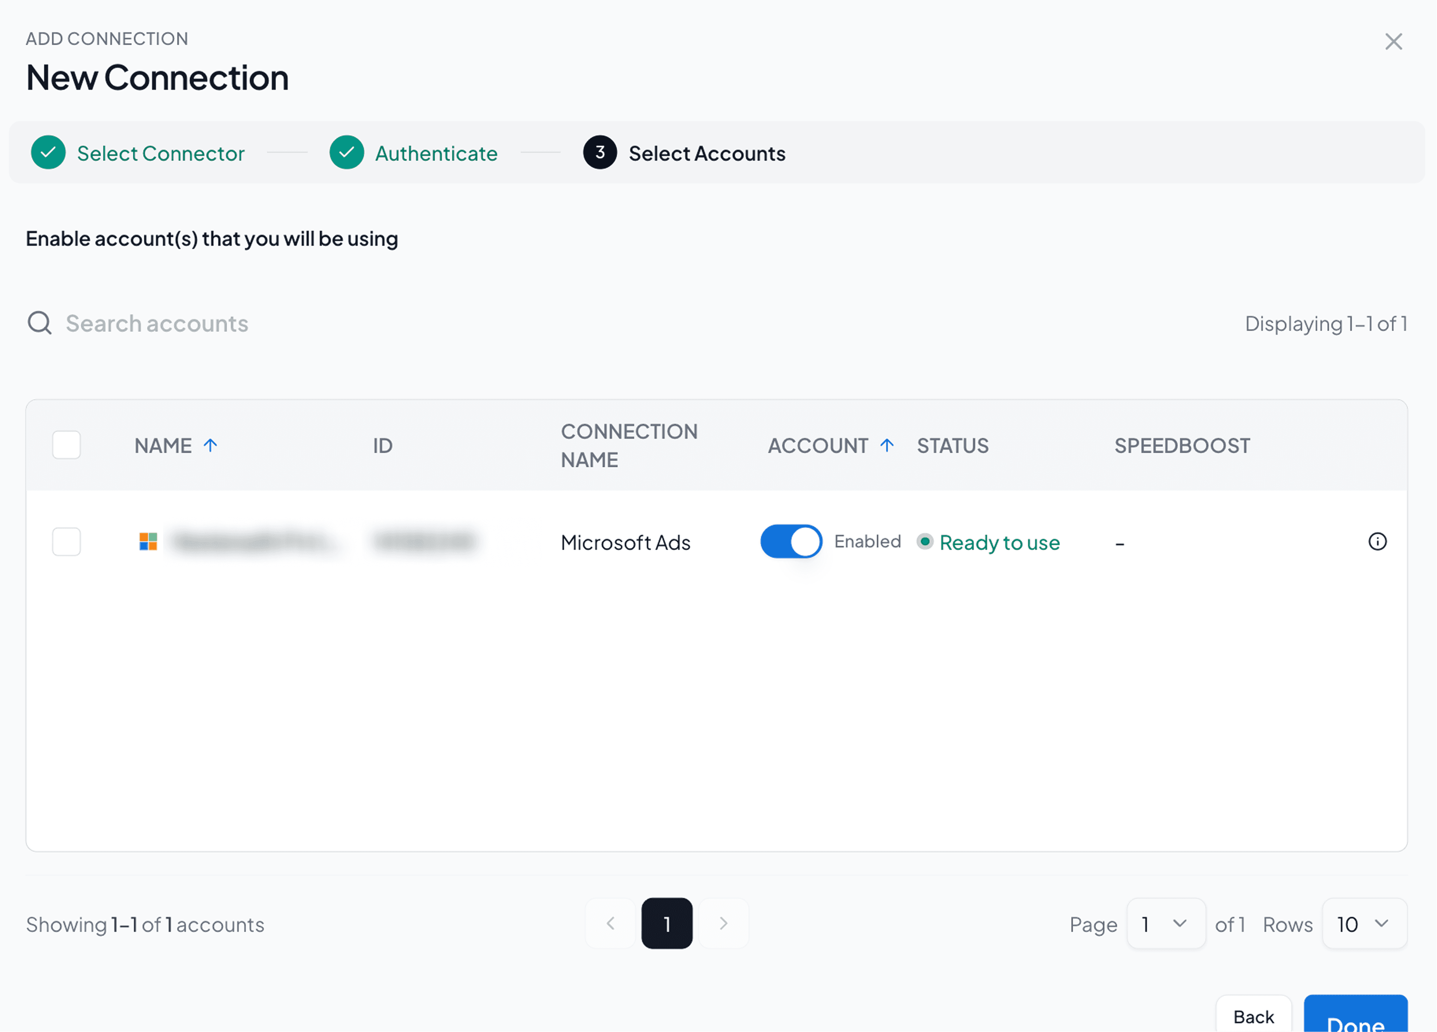
Task: Click the step 3 circle icon
Action: coord(600,153)
